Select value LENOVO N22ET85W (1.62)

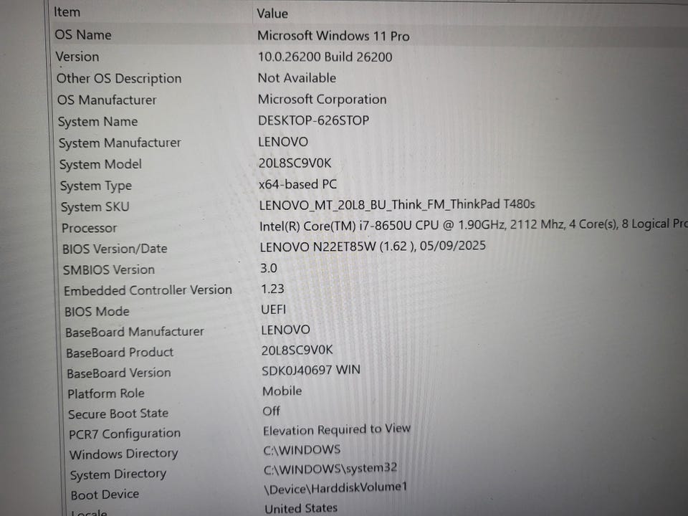[373, 246]
